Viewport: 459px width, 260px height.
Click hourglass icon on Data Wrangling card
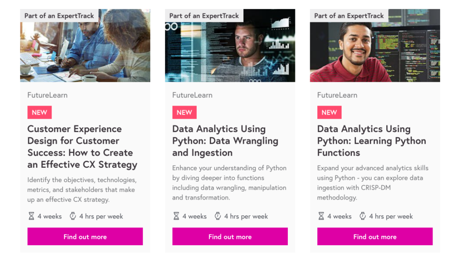176,216
